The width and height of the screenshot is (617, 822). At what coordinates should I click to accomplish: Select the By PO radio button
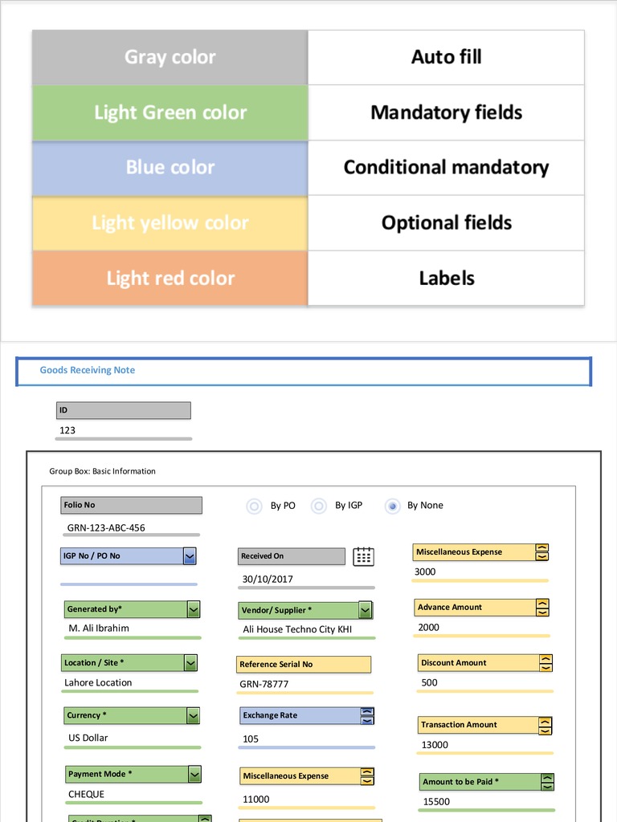point(255,506)
